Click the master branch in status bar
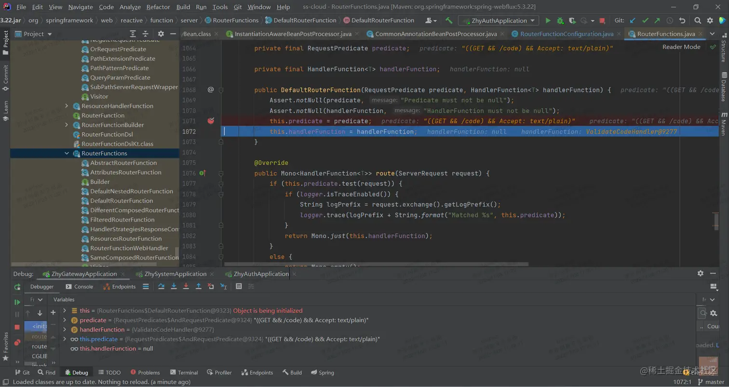Screen dimensions: 729x387 [x=711, y=382]
